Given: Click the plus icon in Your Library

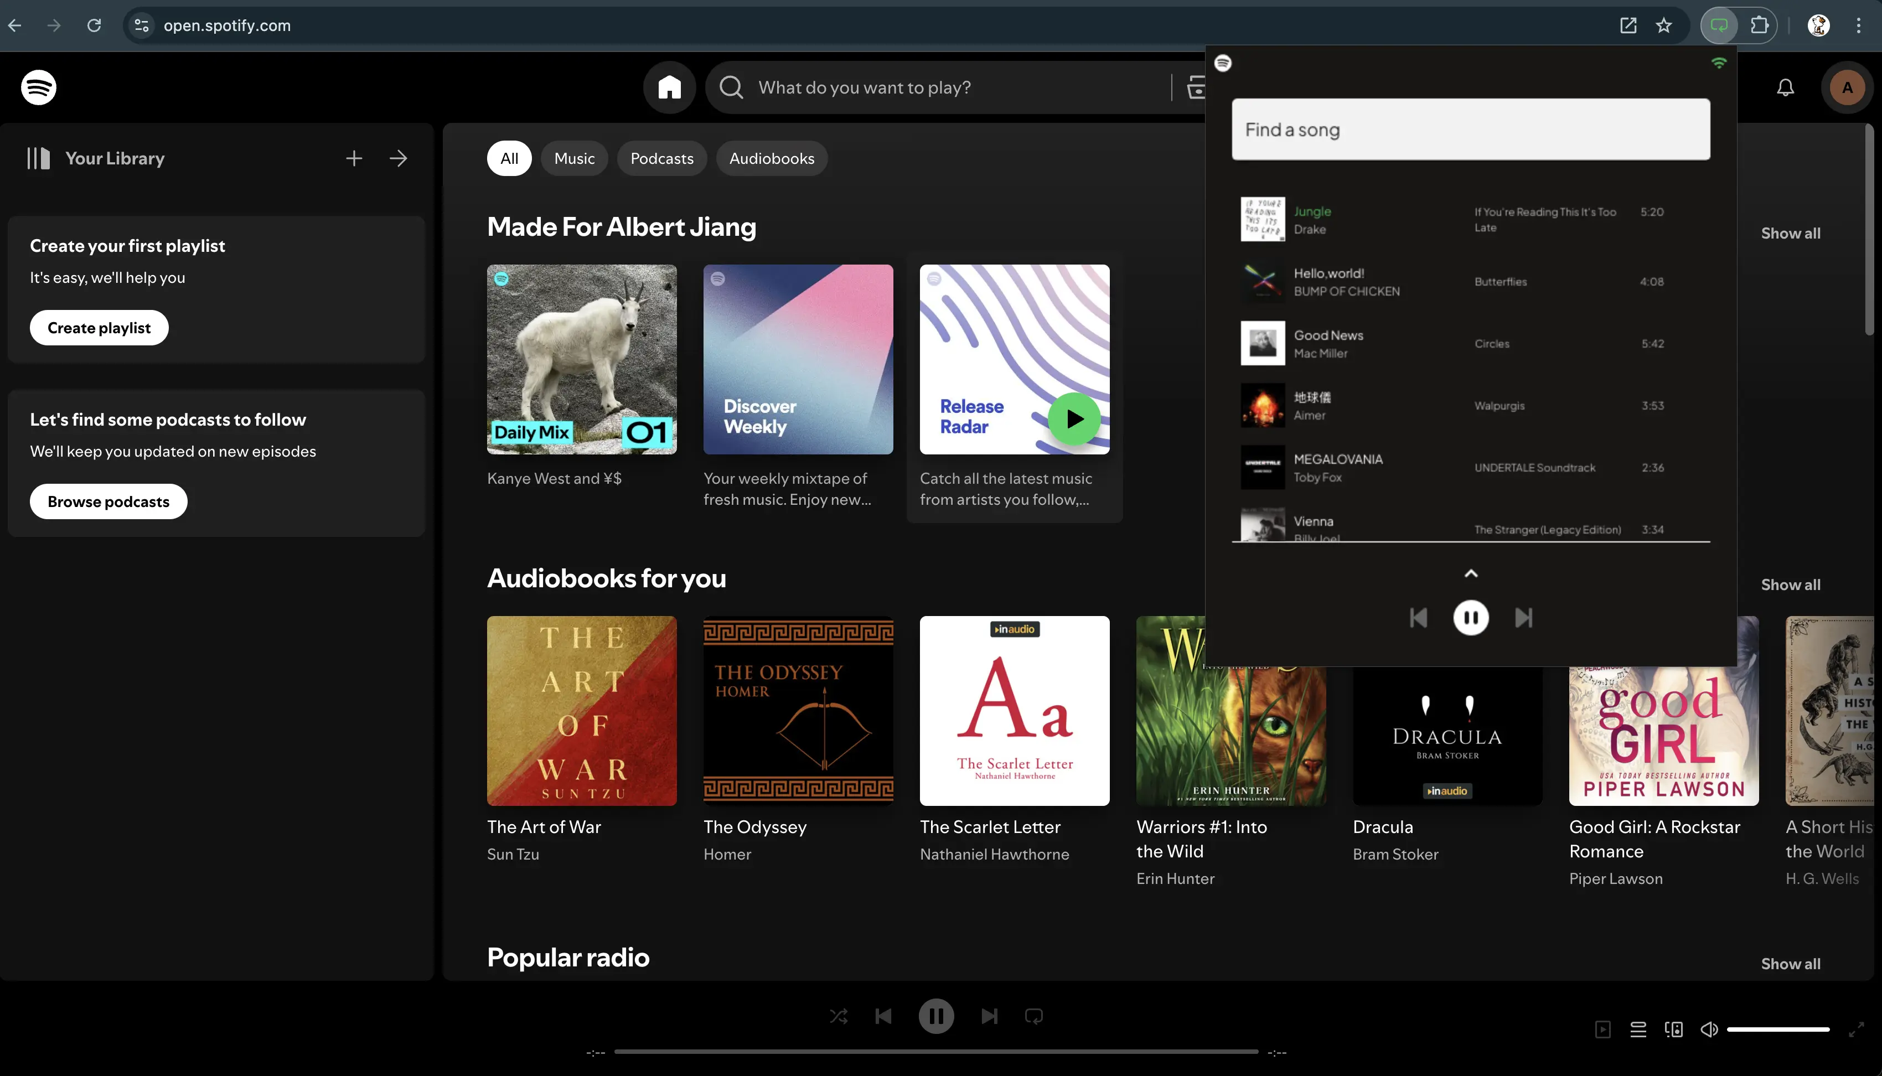Looking at the screenshot, I should (x=354, y=158).
